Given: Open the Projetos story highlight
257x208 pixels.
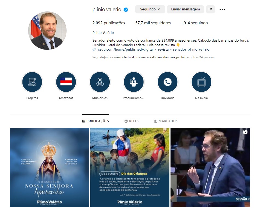Looking at the screenshot, I should pyautogui.click(x=32, y=82).
